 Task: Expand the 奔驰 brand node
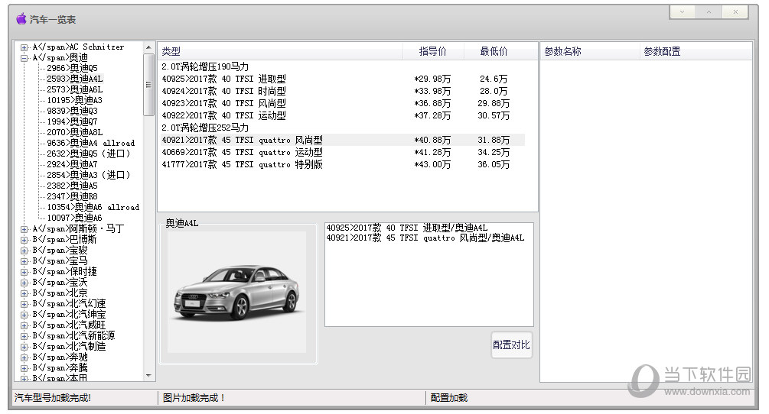pyautogui.click(x=24, y=357)
